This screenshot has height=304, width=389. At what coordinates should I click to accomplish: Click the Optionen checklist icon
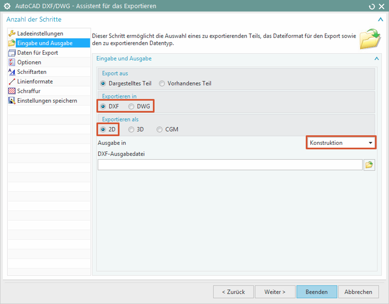(x=12, y=62)
